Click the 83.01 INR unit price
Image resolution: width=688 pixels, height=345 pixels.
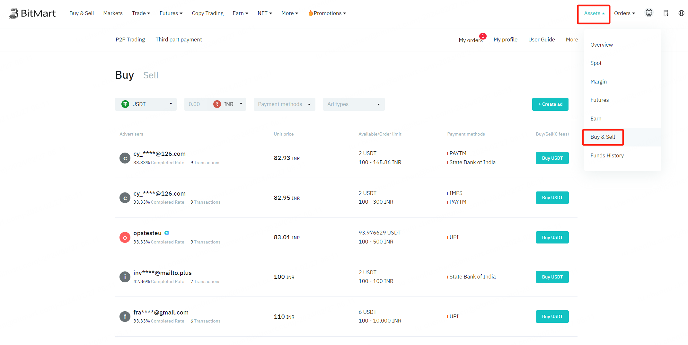(287, 237)
